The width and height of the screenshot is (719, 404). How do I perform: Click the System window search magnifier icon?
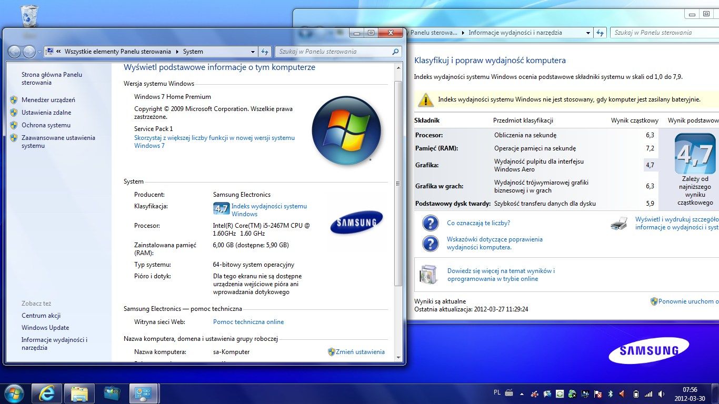(395, 52)
